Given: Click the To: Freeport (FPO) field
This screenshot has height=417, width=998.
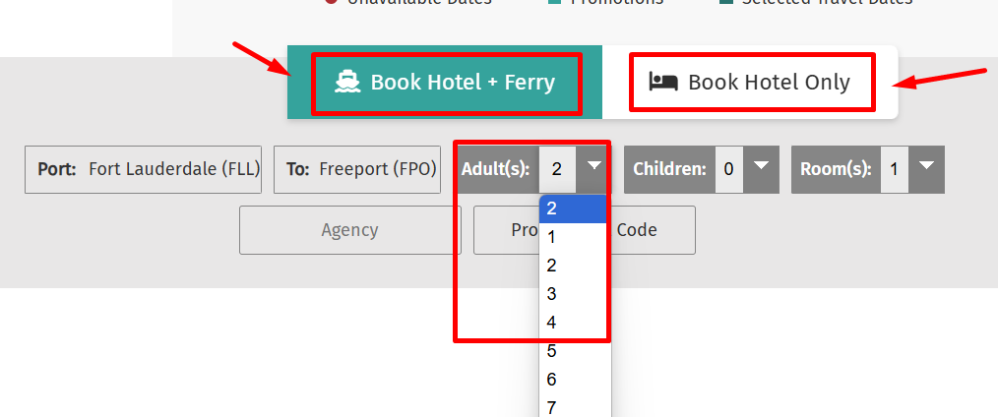Looking at the screenshot, I should [357, 169].
